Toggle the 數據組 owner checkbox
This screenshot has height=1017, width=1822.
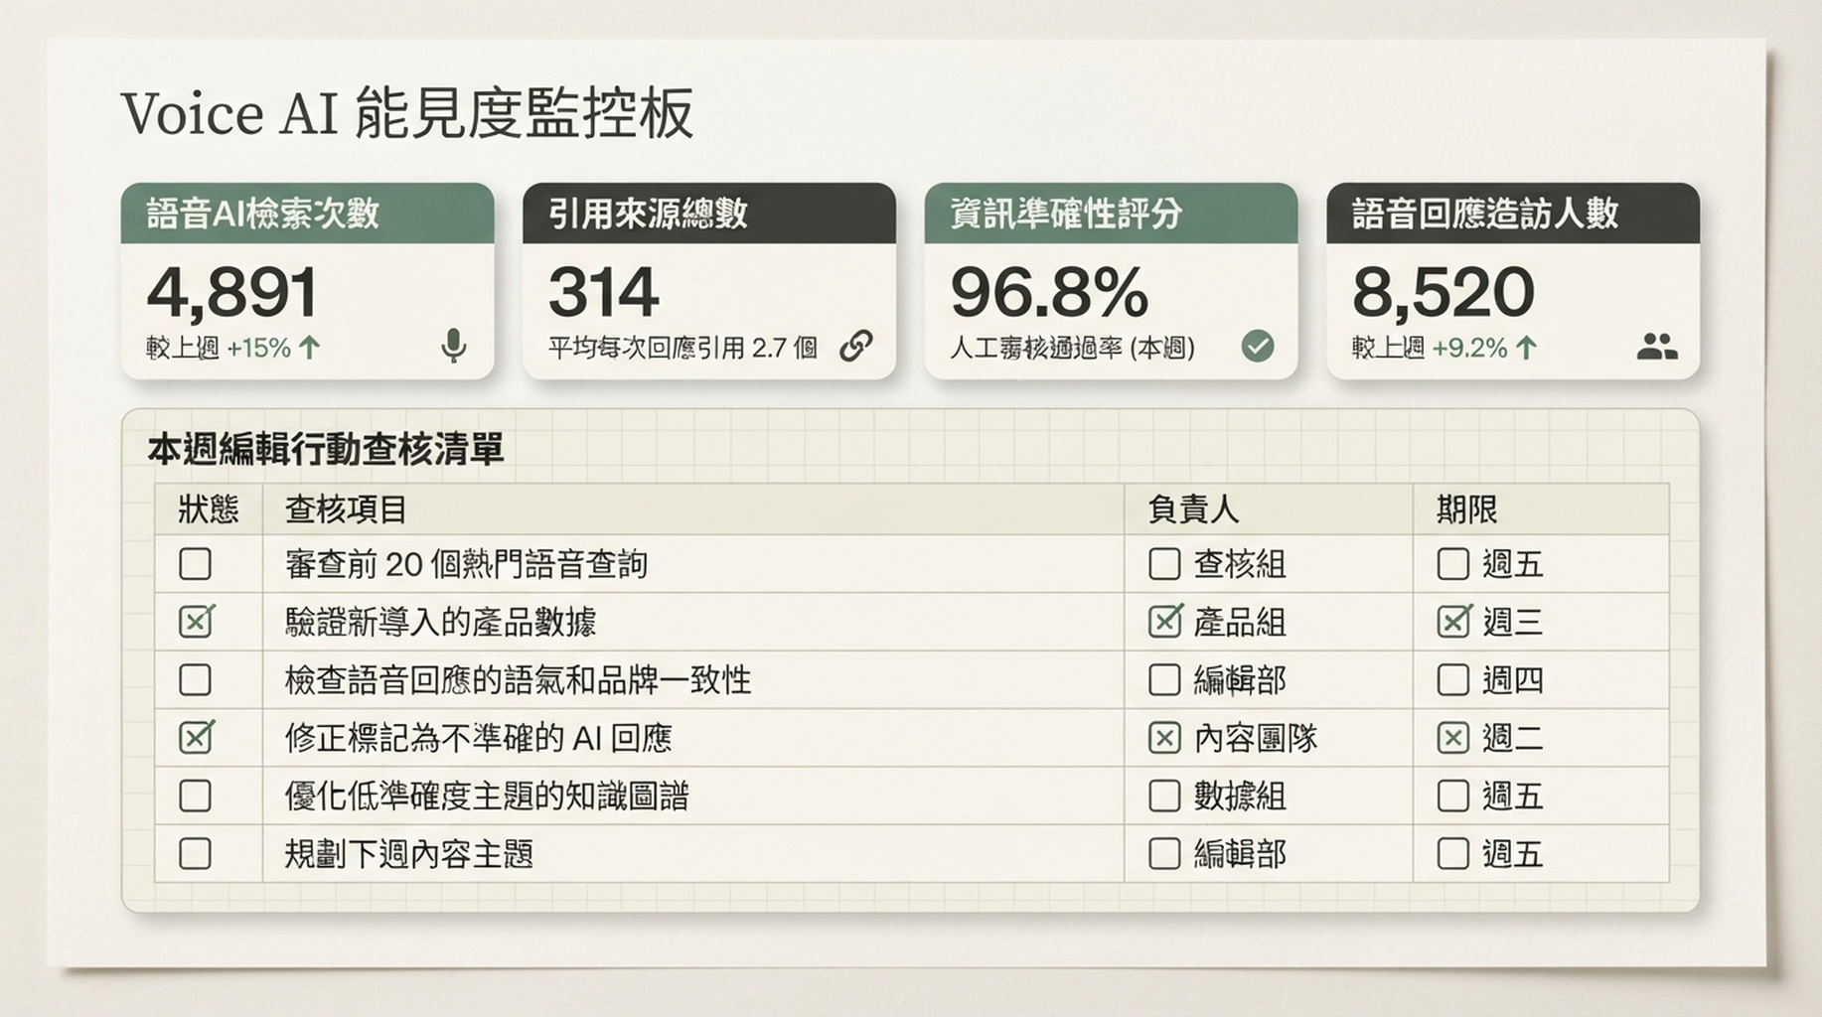point(1164,796)
